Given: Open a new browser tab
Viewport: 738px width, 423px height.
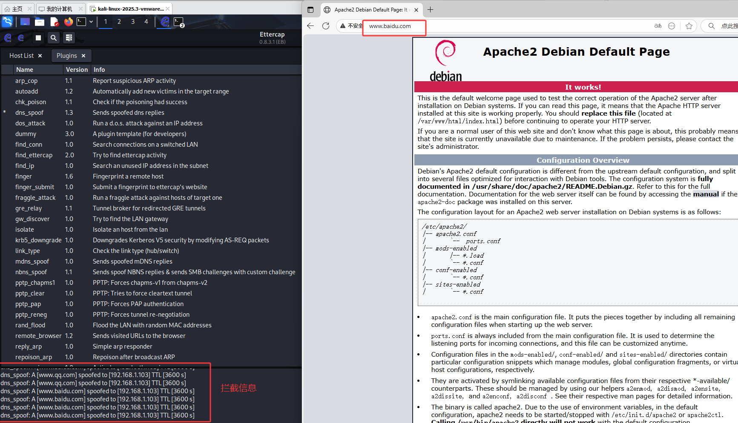Looking at the screenshot, I should (431, 10).
